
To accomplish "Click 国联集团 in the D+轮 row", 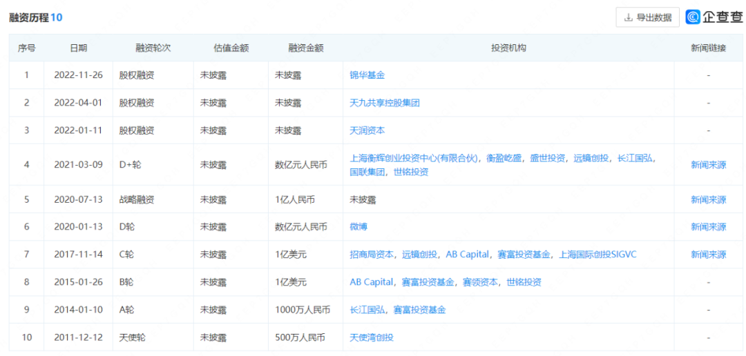I will (367, 172).
